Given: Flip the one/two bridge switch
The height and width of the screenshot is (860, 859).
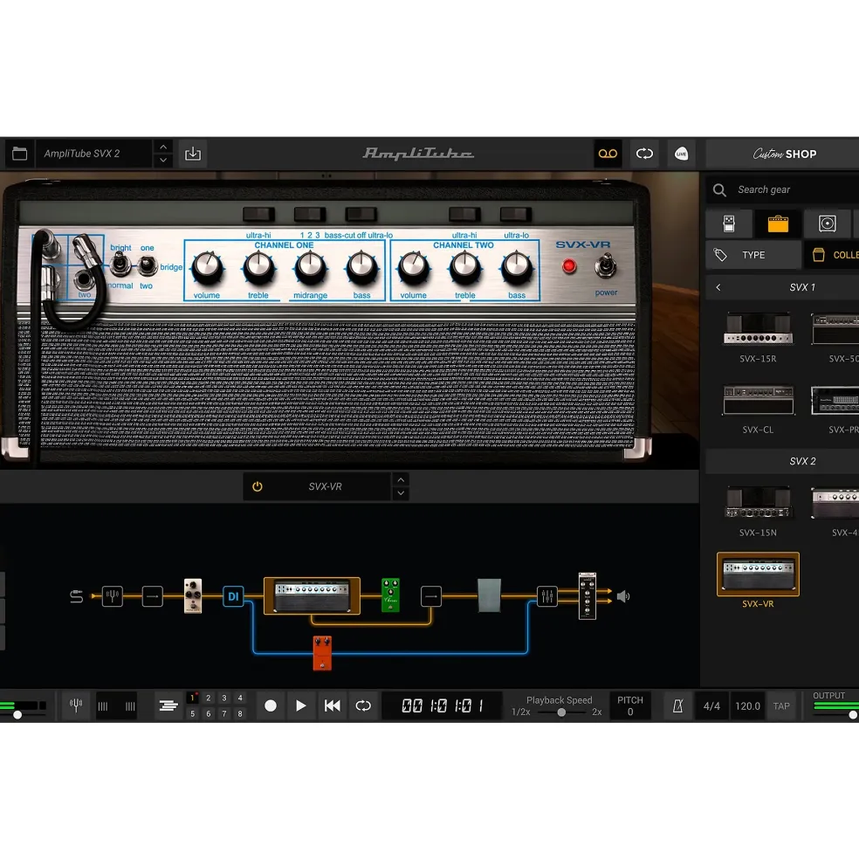Looking at the screenshot, I should [x=147, y=266].
